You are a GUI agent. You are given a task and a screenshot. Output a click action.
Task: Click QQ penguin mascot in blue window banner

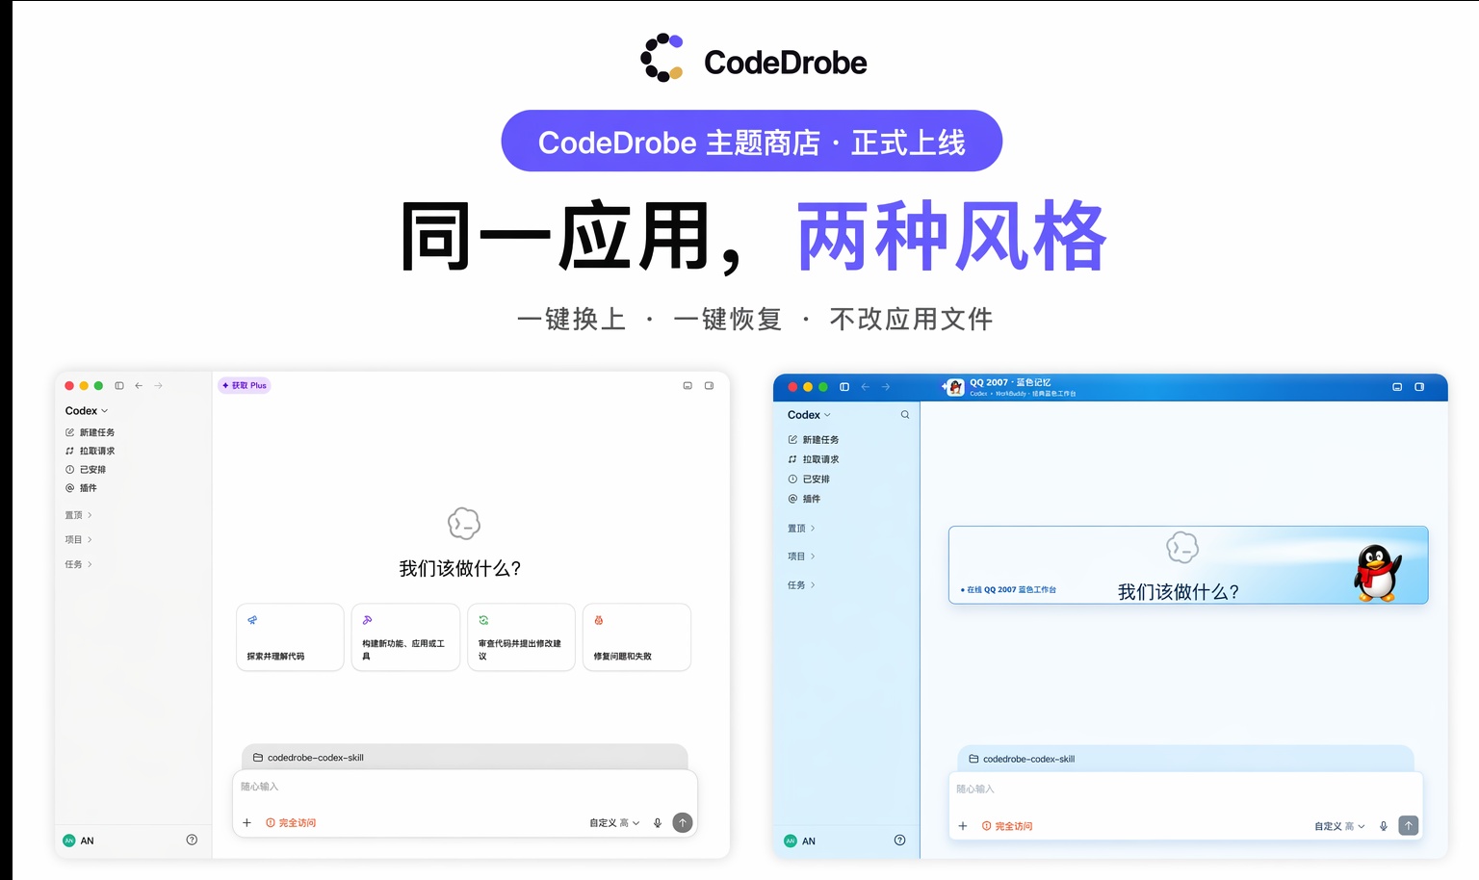click(1377, 573)
